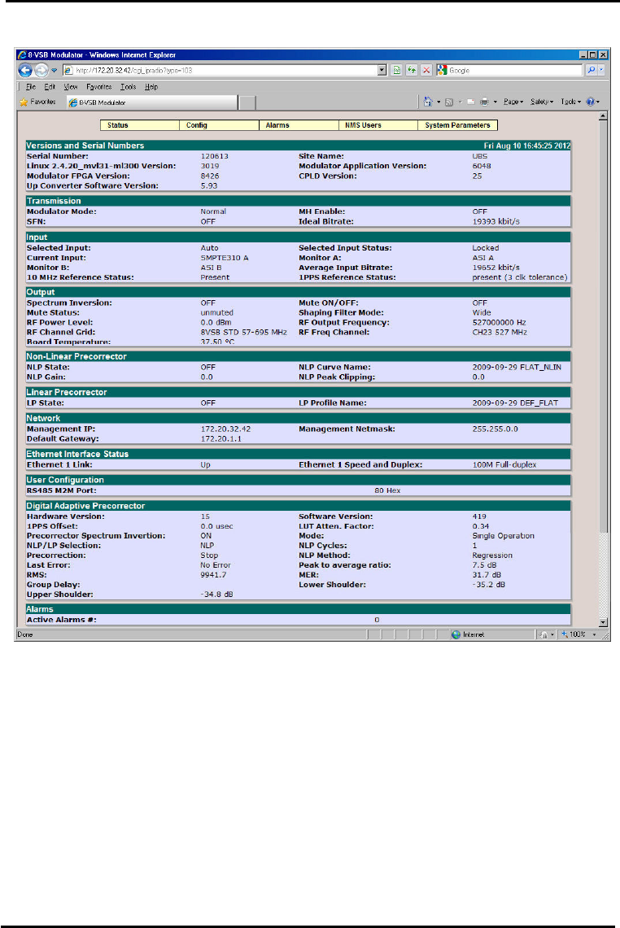Open the Page dropdown menu
This screenshot has height=928, width=620.
(x=513, y=102)
